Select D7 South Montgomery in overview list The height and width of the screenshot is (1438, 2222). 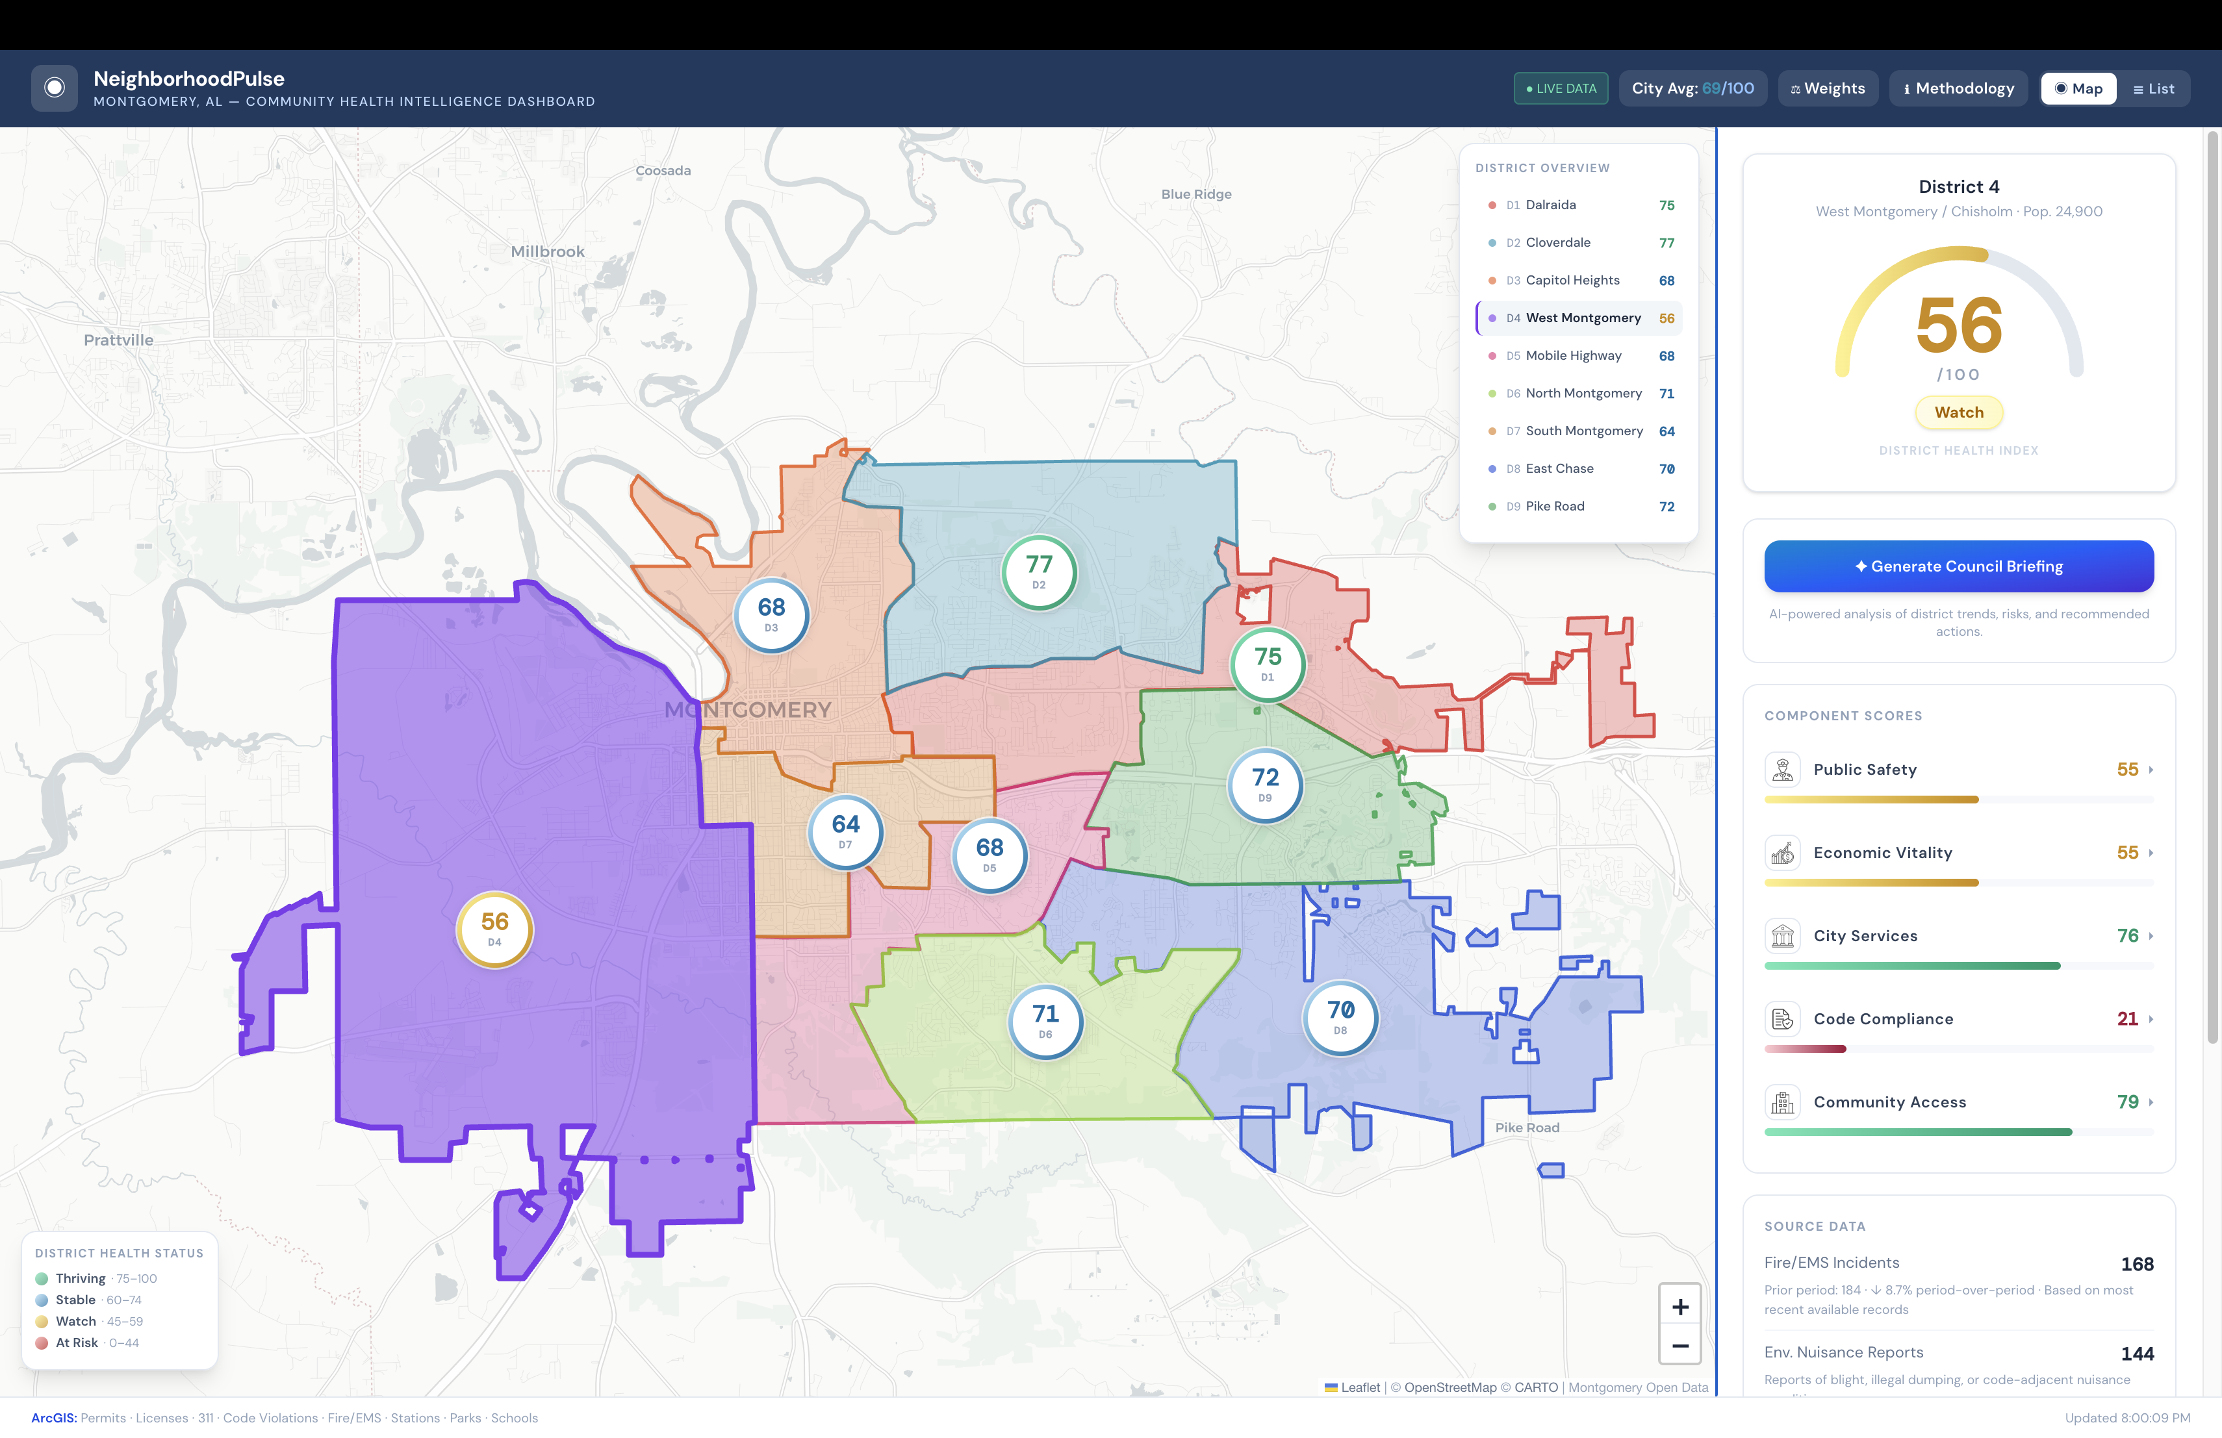pos(1579,431)
